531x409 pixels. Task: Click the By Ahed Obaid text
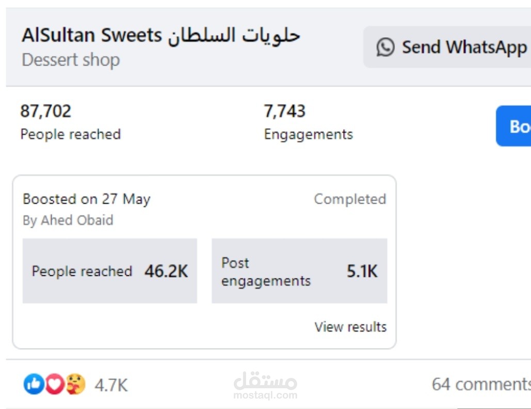(68, 221)
